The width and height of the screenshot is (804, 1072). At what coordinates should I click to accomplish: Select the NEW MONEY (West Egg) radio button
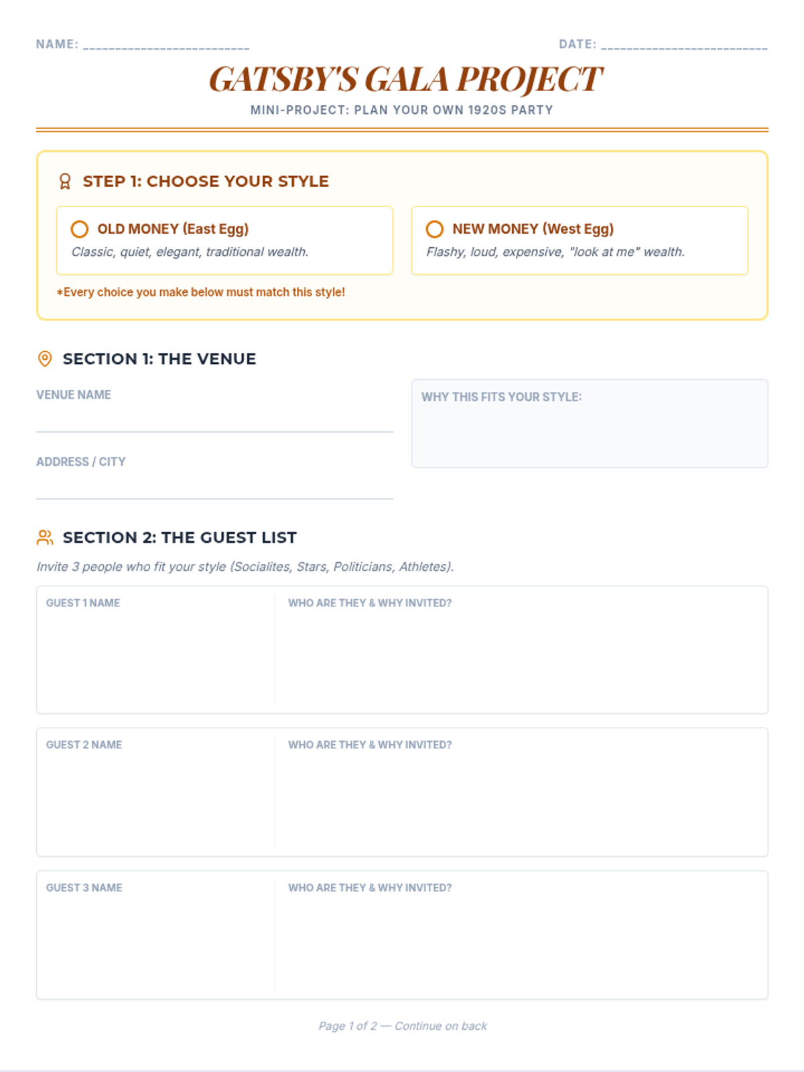[x=435, y=229]
